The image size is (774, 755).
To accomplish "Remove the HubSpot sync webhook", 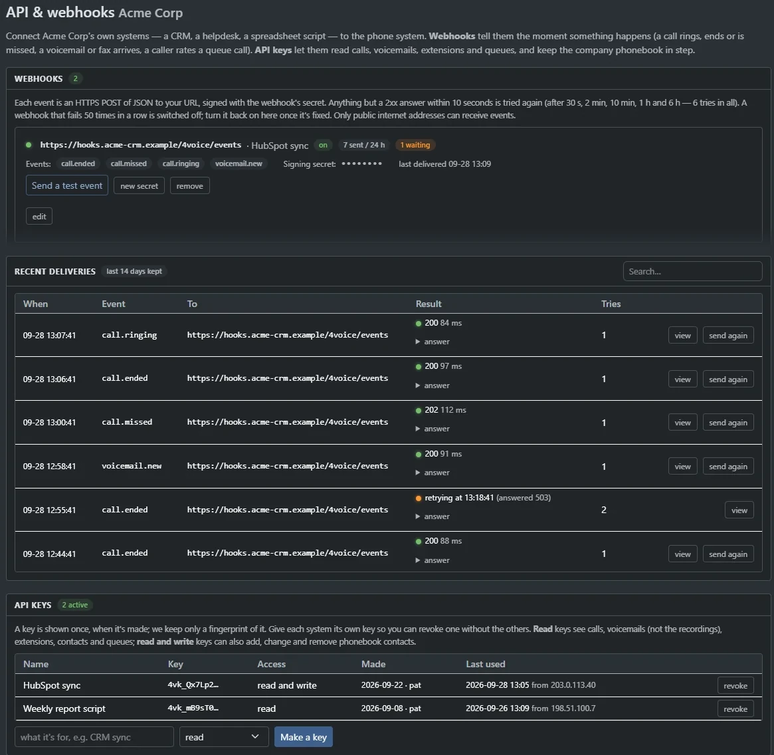I will pos(189,185).
